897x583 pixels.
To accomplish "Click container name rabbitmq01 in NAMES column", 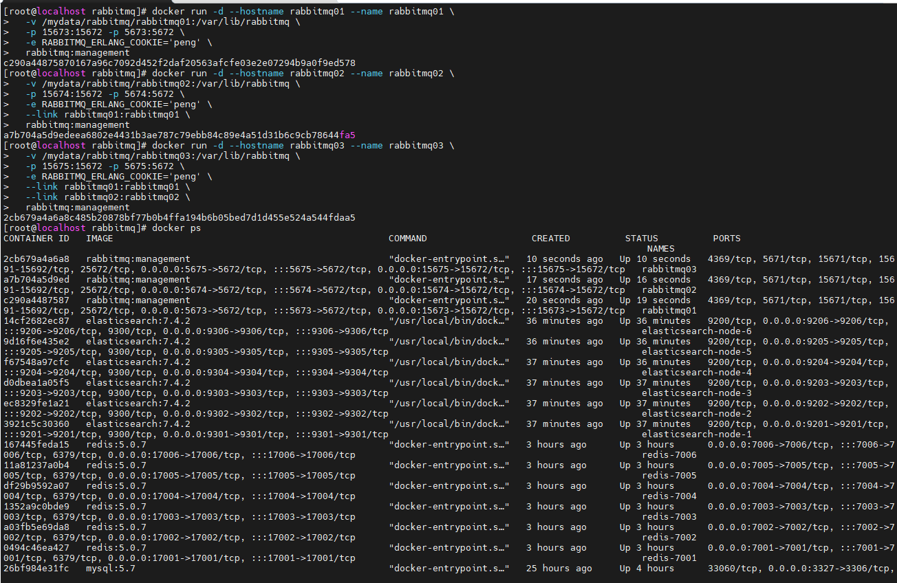I will click(669, 311).
